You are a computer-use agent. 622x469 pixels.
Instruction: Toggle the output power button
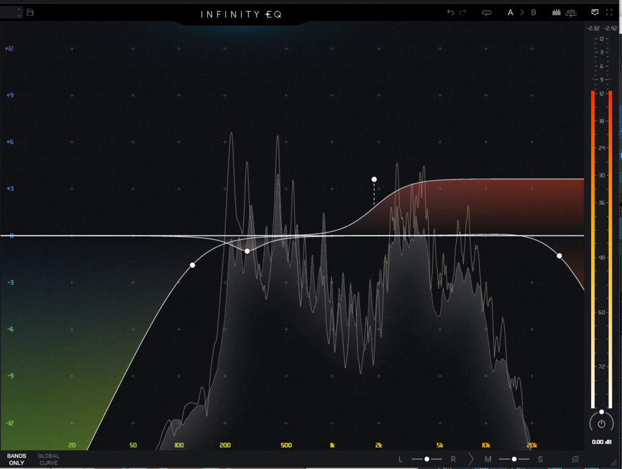pos(601,424)
